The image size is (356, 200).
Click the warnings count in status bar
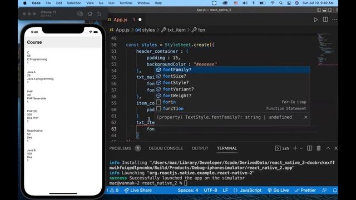[x=114, y=190]
